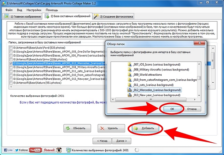The height and width of the screenshot is (155, 224).
Task: Click folder tree horizontal scroll right arrow
Action: pyautogui.click(x=195, y=99)
